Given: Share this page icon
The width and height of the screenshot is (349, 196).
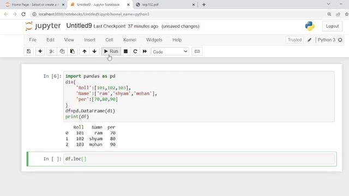Looking at the screenshot, I should pyautogui.click(x=338, y=14).
